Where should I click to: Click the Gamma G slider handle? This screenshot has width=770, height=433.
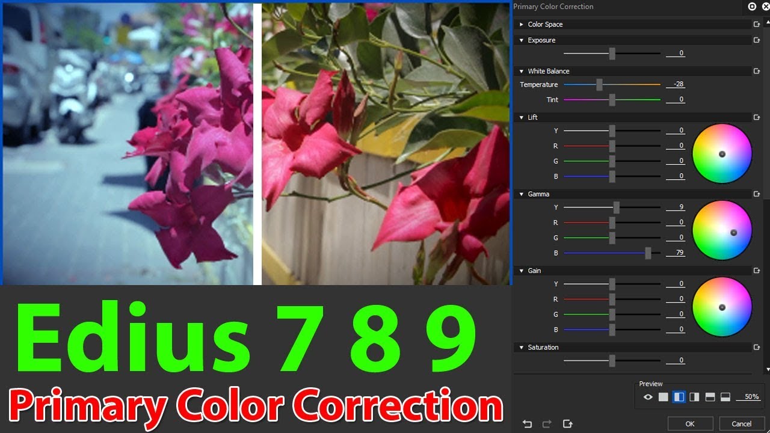612,238
